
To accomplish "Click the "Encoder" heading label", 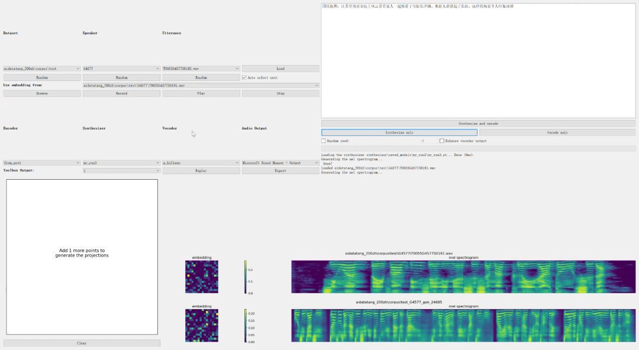I will (x=11, y=128).
